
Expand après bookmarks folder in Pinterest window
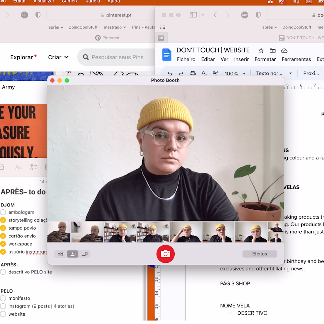[x=56, y=27]
